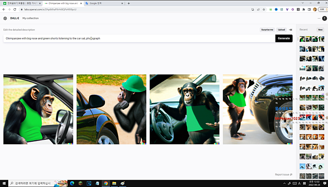Reload the page with refresh icon
The width and height of the screenshot is (328, 187).
(15, 9)
